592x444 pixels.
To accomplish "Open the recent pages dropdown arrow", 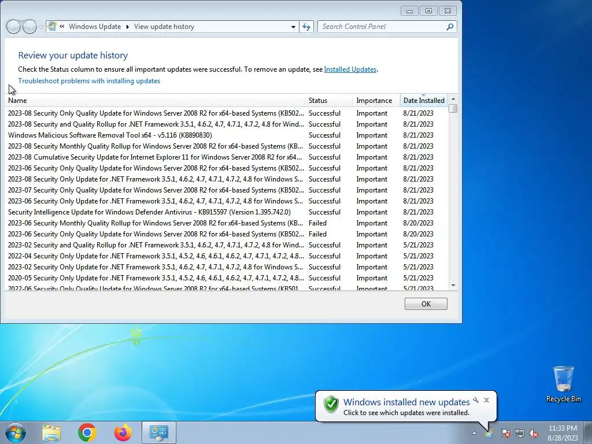I will [41, 27].
